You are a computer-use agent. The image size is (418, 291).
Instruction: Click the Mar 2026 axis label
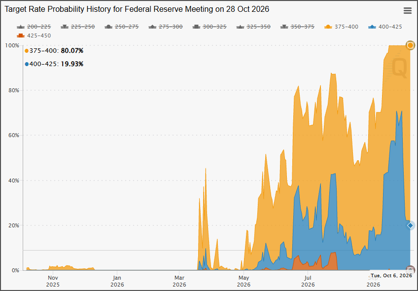point(179,282)
